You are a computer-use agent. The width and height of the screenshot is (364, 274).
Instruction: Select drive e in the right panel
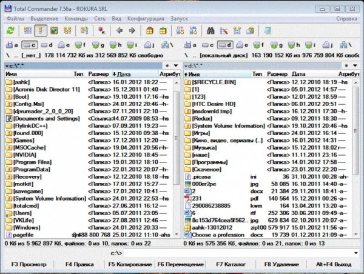point(242,45)
